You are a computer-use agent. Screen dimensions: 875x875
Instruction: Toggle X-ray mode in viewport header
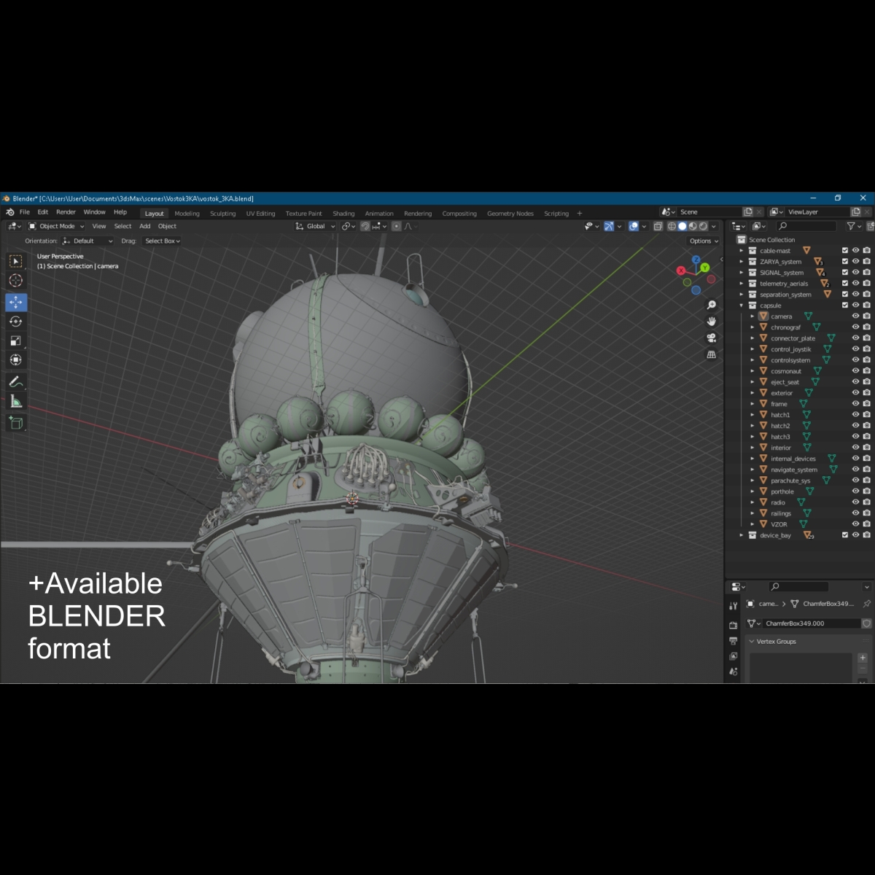click(x=658, y=227)
